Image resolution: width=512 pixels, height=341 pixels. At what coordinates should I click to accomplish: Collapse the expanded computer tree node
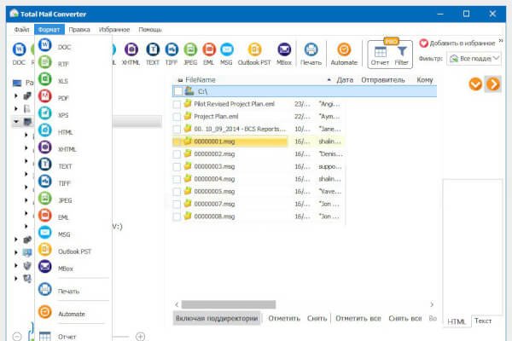[x=16, y=122]
